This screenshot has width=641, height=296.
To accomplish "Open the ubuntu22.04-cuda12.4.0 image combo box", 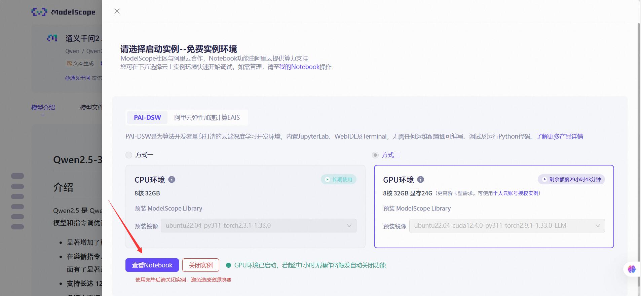I will tap(507, 226).
